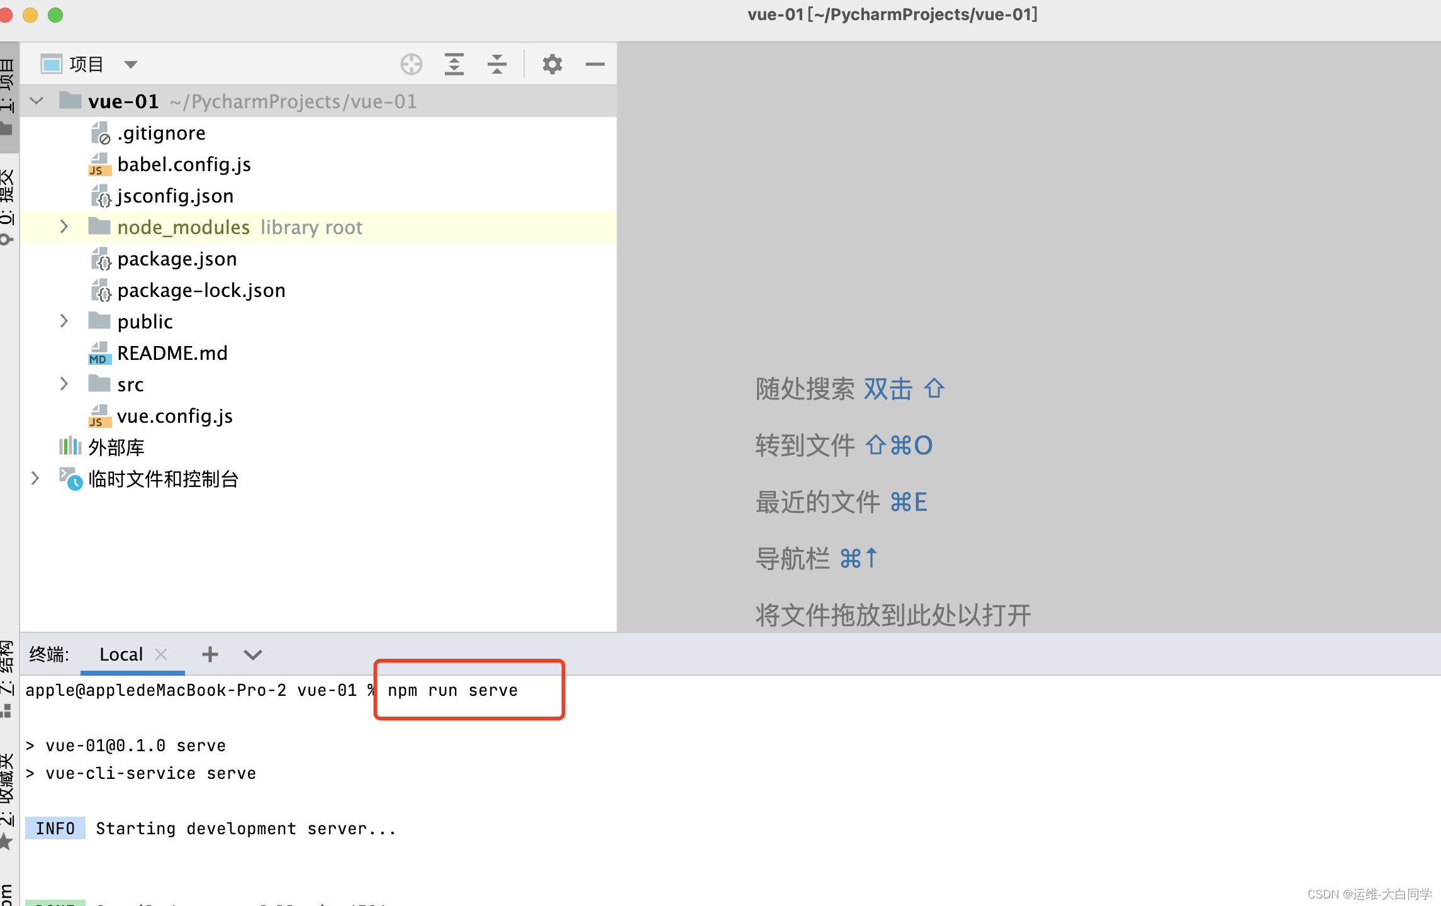Click the src folder icon
Image resolution: width=1441 pixels, height=906 pixels.
click(x=99, y=383)
